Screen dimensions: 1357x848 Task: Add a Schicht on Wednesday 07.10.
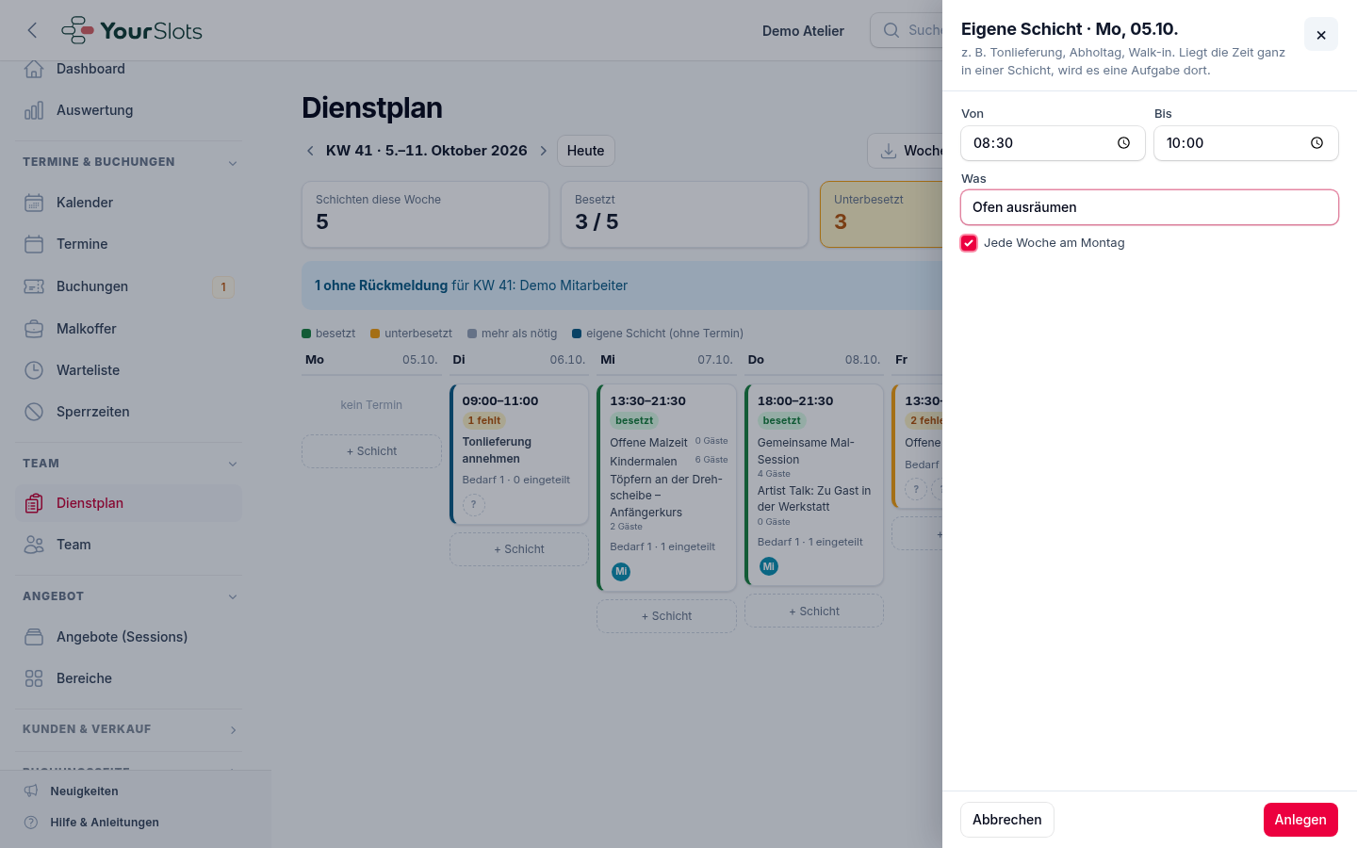666,616
